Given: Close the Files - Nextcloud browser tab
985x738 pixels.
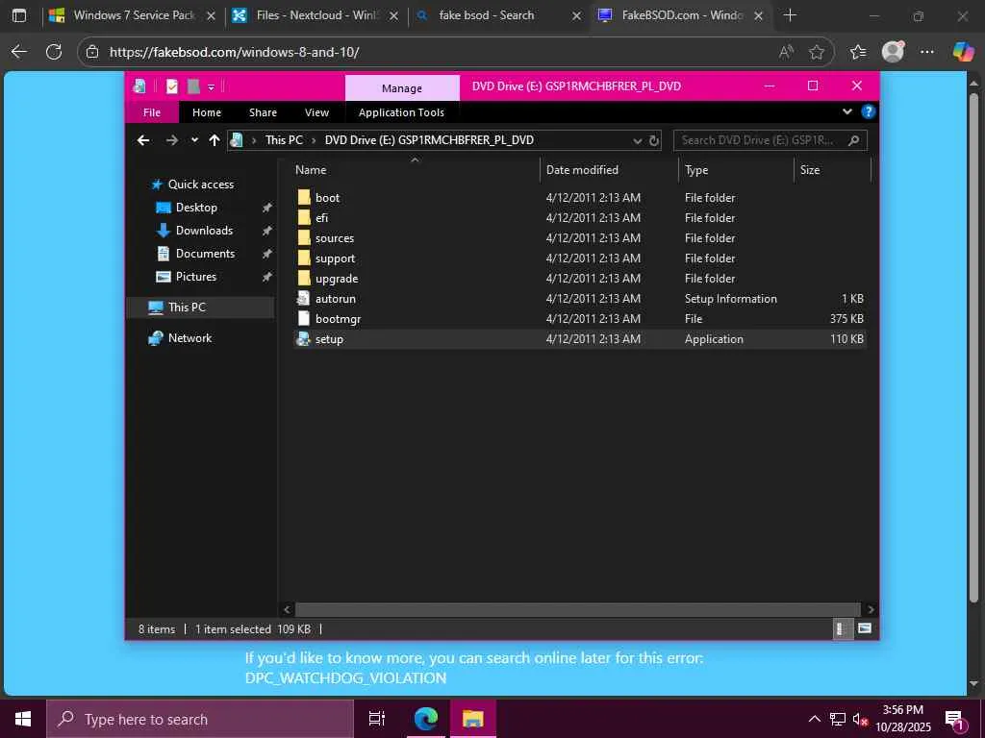Looking at the screenshot, I should click(393, 15).
